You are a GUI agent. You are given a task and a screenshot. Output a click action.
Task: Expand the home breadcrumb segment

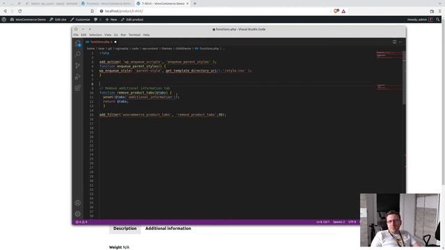pyautogui.click(x=91, y=49)
